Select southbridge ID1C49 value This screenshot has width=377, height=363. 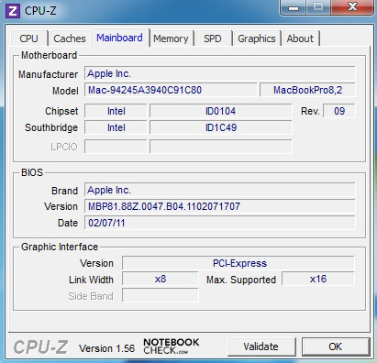(x=220, y=127)
